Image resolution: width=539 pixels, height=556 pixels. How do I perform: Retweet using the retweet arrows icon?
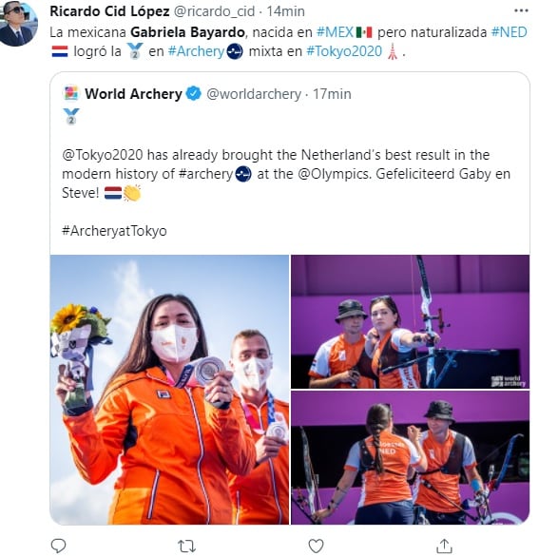pos(186,546)
